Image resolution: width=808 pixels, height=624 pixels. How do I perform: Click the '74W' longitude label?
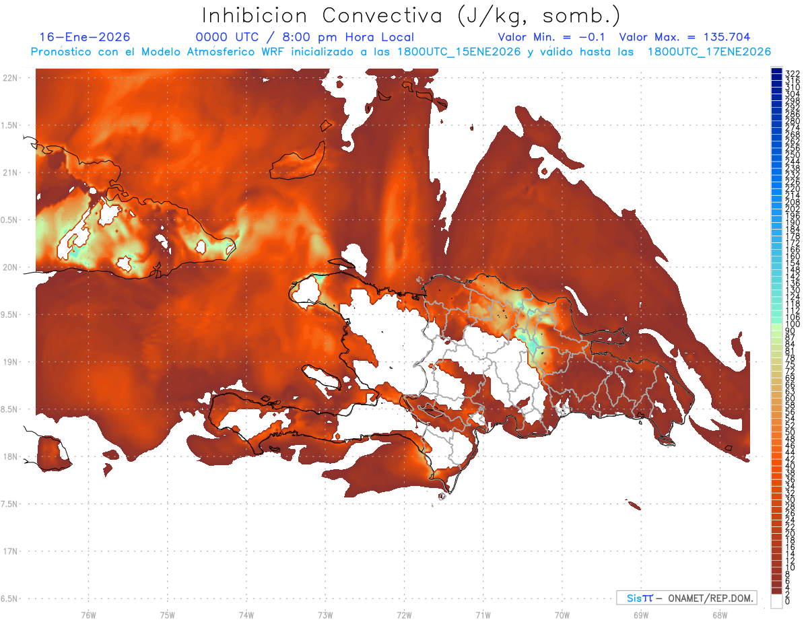246,615
